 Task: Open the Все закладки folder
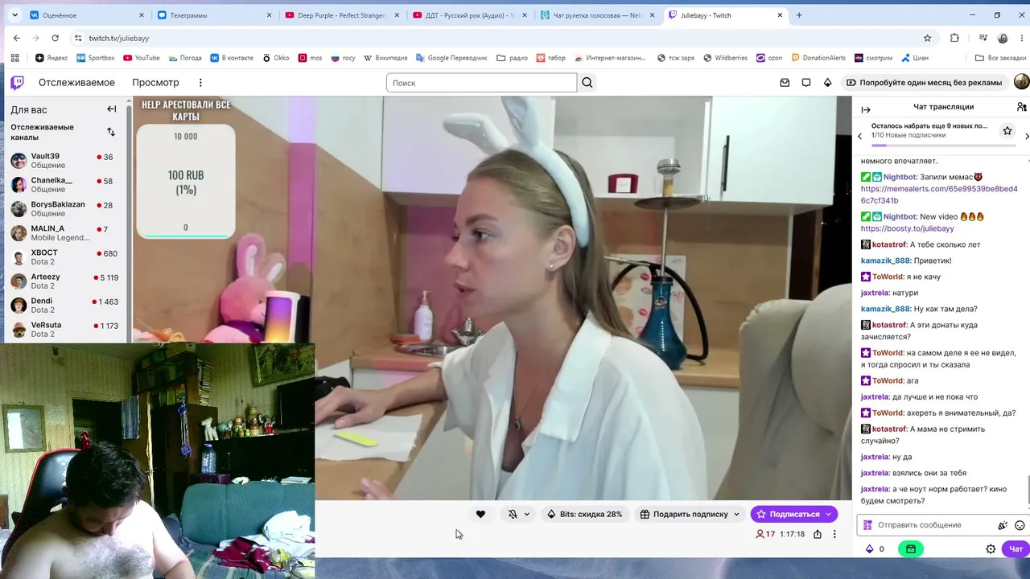(1000, 58)
